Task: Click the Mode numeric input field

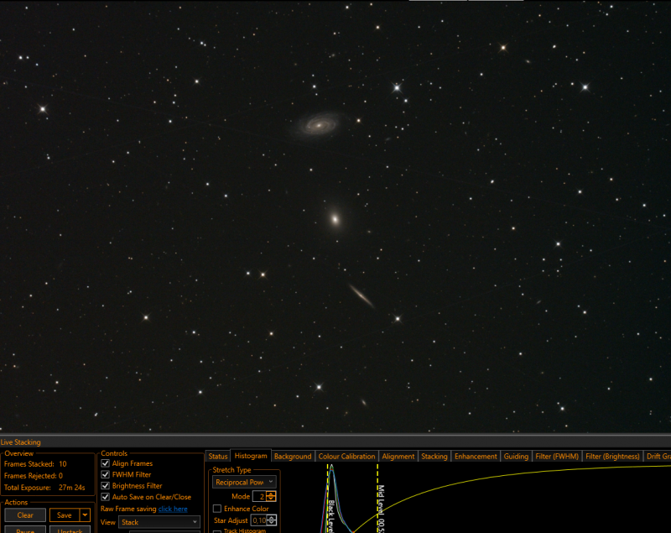Action: pos(259,497)
